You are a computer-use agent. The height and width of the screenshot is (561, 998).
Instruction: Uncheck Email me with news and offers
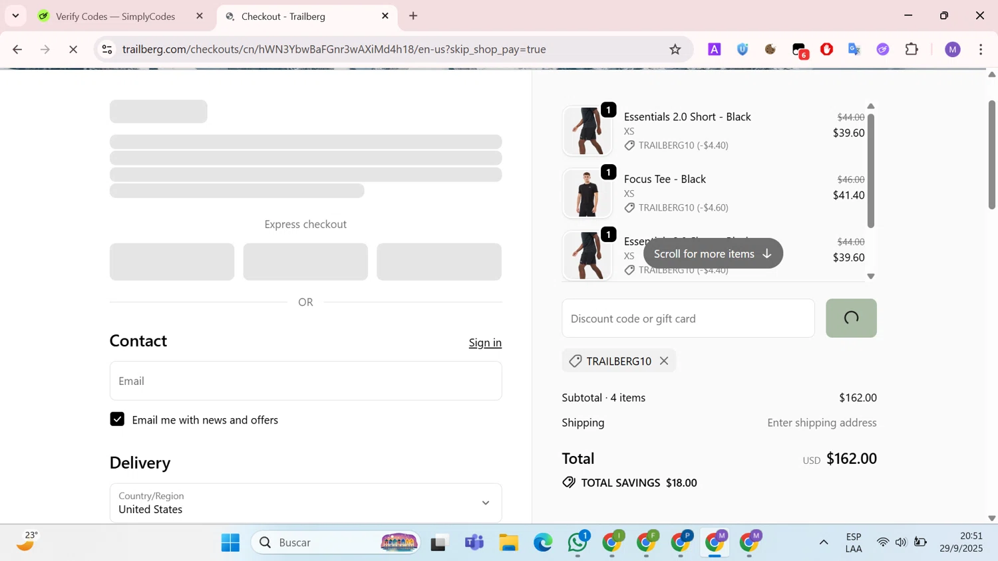tap(117, 419)
